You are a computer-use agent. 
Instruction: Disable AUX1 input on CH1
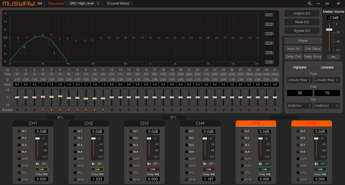[x=19, y=159]
